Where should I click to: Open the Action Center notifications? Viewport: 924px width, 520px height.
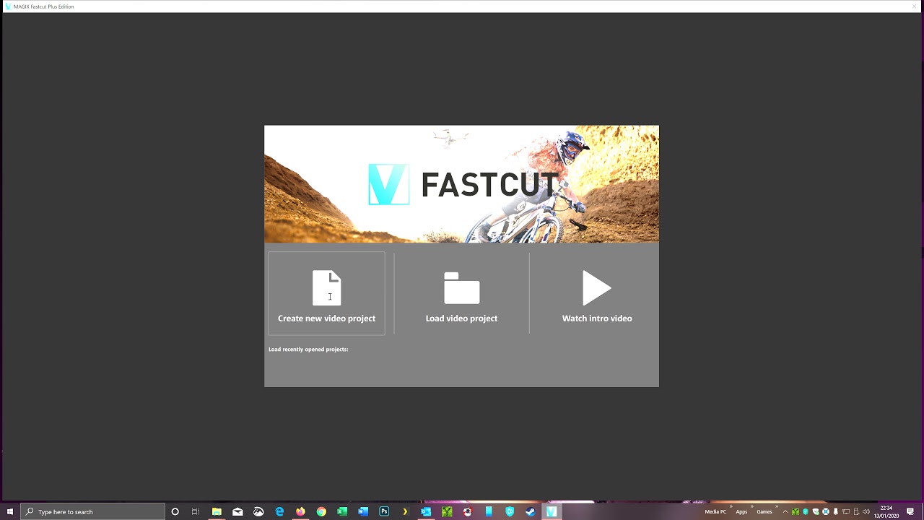coord(910,511)
